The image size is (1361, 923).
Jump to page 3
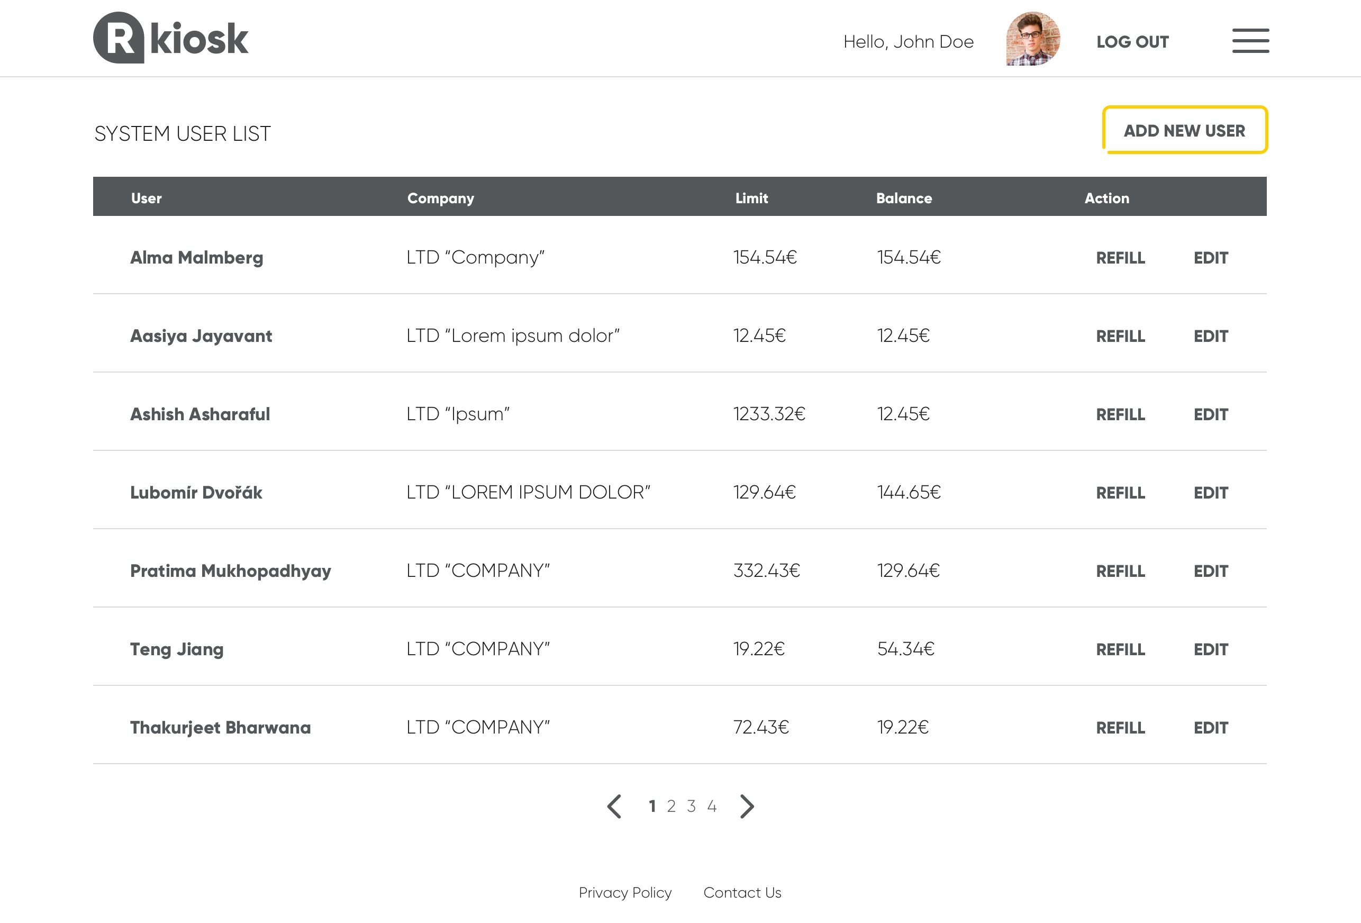(x=692, y=807)
